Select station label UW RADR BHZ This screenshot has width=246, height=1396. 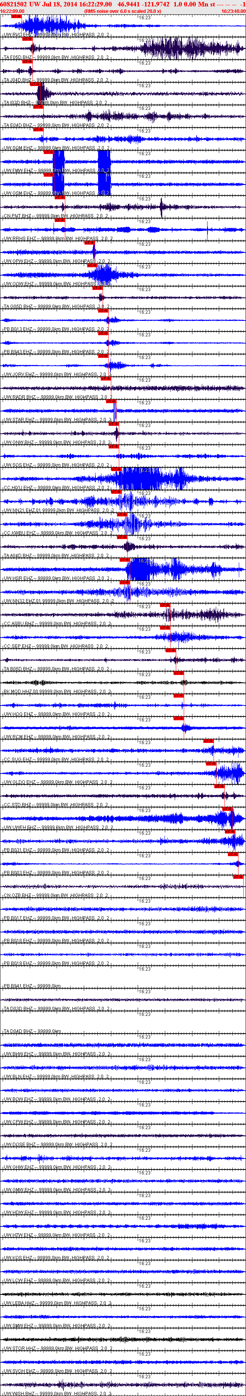20,397
